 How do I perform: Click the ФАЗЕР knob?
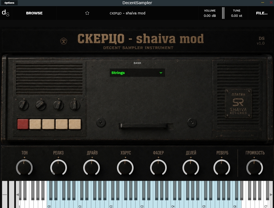pos(158,168)
